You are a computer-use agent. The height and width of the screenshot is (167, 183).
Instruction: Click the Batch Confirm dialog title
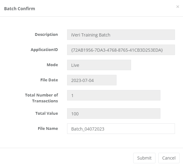(19, 9)
